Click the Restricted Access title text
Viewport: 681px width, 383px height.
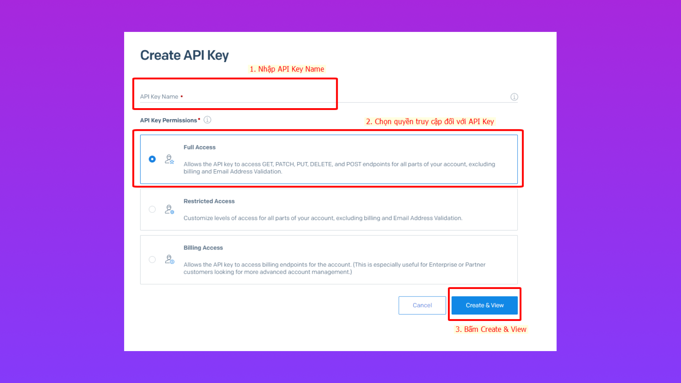pyautogui.click(x=209, y=201)
